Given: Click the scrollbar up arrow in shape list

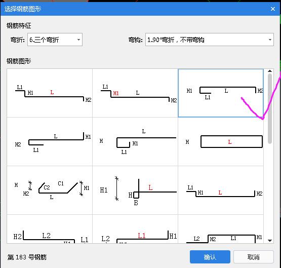Looking at the screenshot, I should click(x=270, y=71).
